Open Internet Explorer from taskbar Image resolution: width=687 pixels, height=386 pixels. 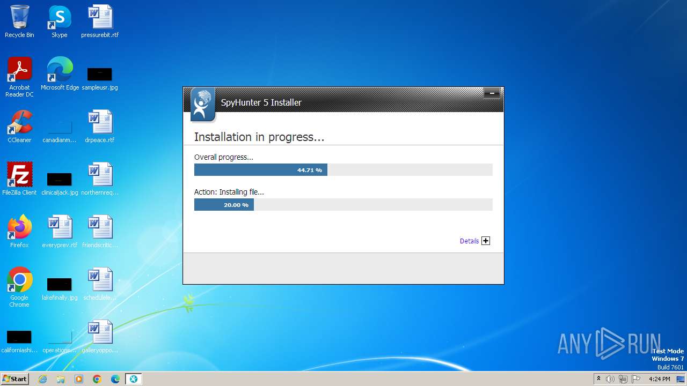pyautogui.click(x=42, y=379)
